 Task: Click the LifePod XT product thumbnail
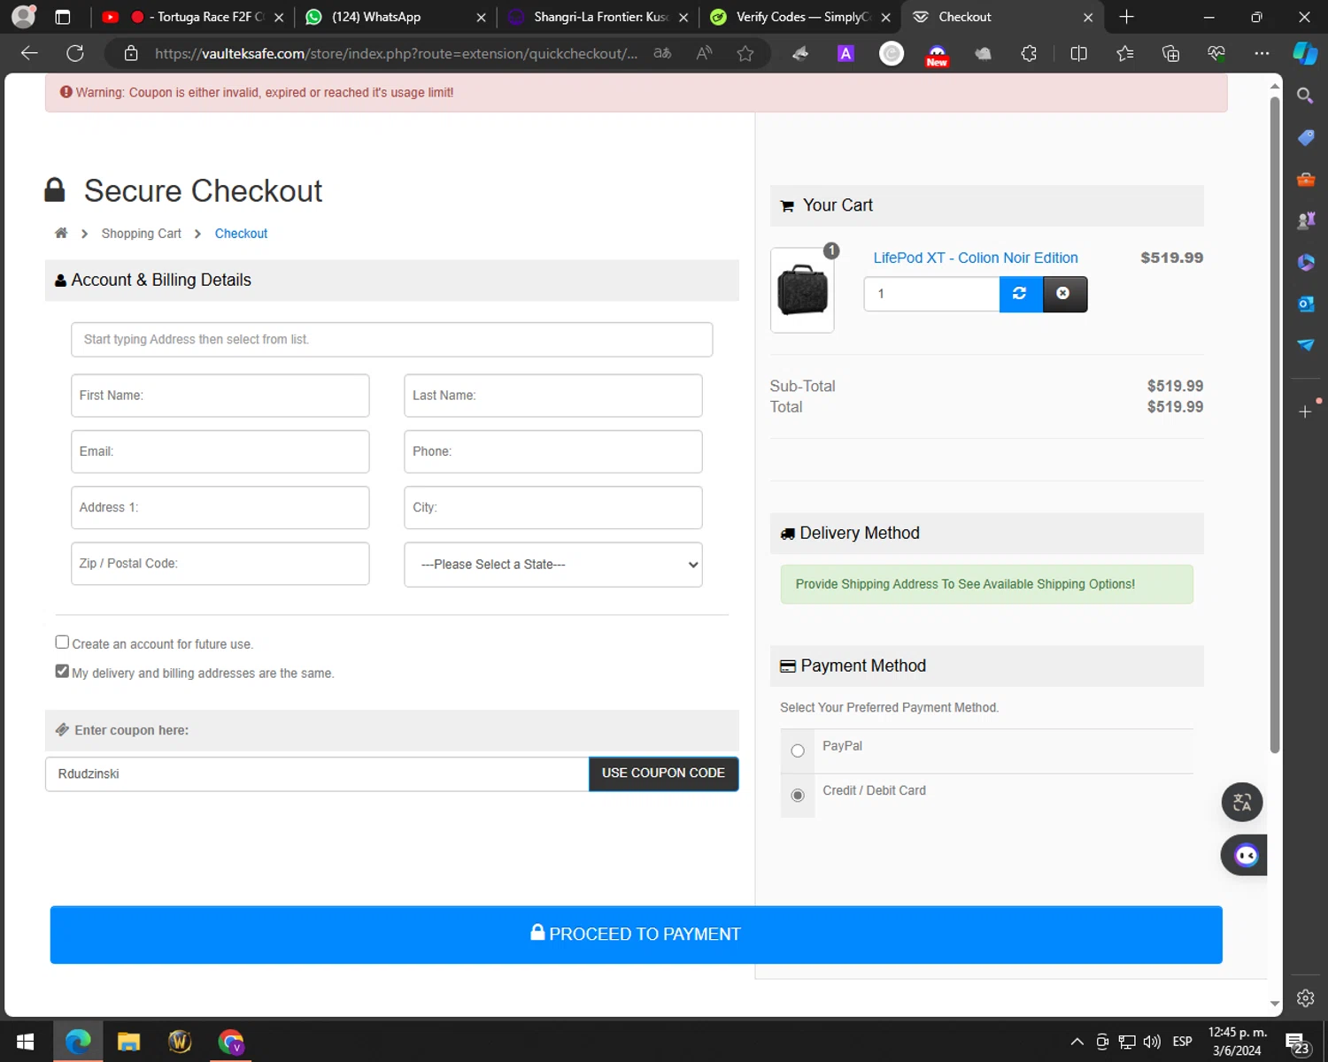pos(802,290)
